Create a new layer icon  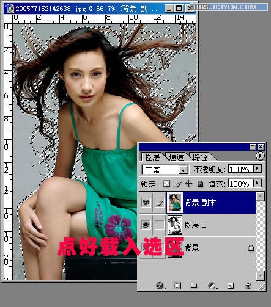(231, 286)
